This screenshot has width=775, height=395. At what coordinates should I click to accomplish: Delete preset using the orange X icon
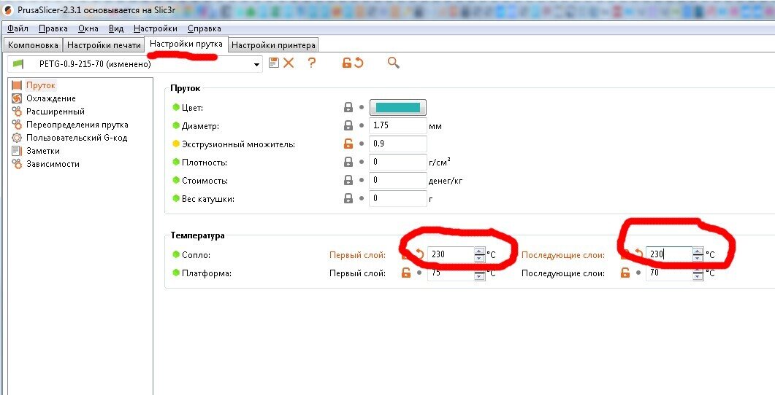(289, 63)
